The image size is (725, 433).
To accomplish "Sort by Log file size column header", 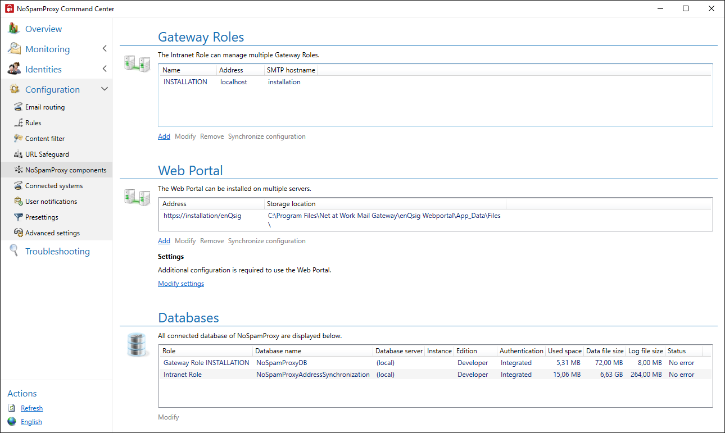I will point(645,351).
